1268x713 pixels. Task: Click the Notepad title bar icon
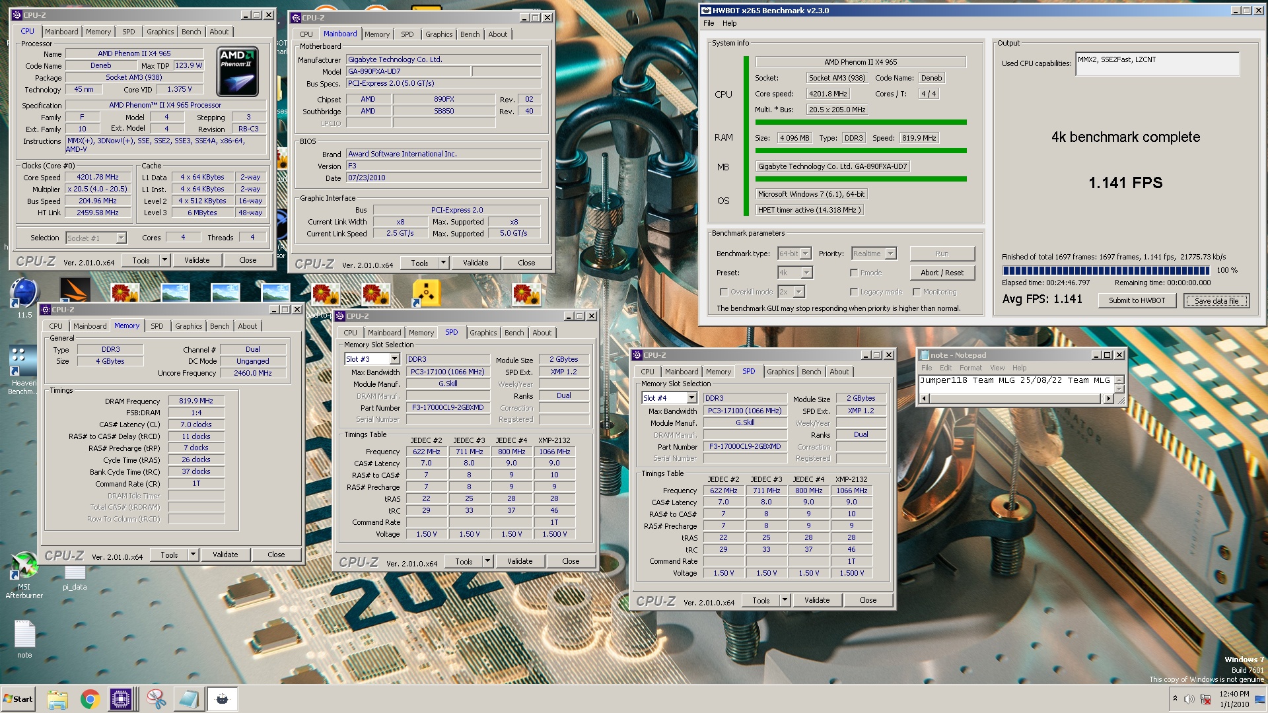[925, 355]
